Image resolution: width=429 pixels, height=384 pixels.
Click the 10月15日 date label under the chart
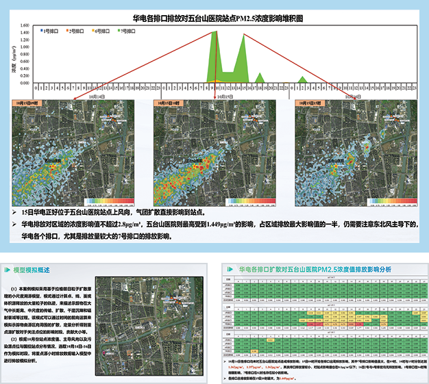point(225,97)
